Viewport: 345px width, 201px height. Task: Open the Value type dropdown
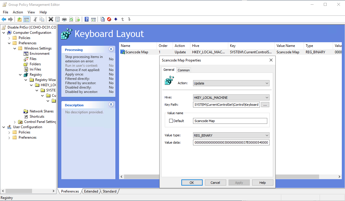(x=231, y=135)
